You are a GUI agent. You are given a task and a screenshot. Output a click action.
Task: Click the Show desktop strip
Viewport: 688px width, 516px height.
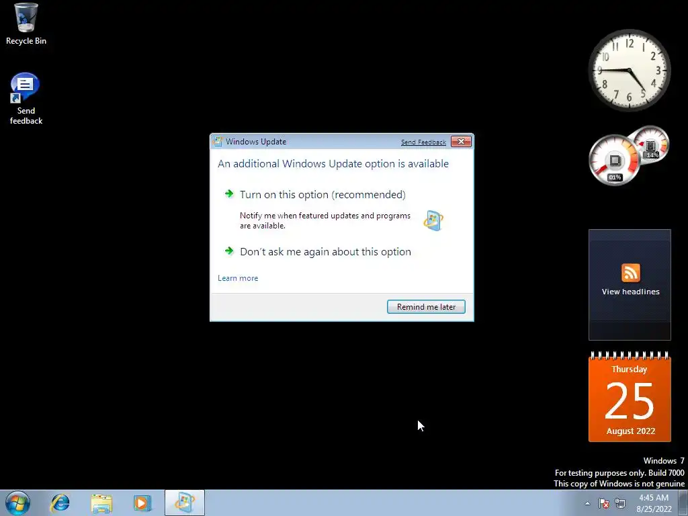[x=683, y=503]
